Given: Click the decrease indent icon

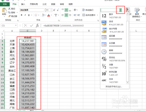Looking at the screenshot, I should 75,15.
